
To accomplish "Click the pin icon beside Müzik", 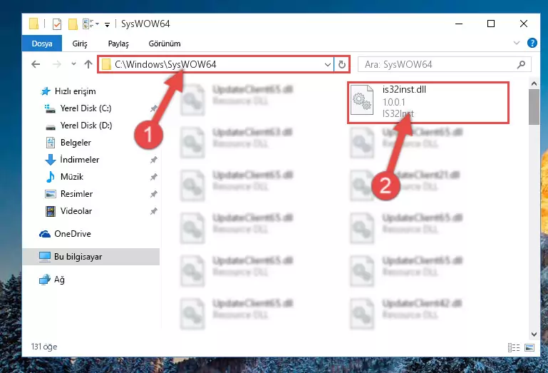I will click(153, 177).
